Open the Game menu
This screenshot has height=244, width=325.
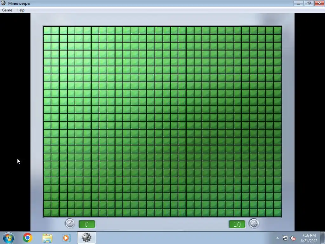coord(7,10)
